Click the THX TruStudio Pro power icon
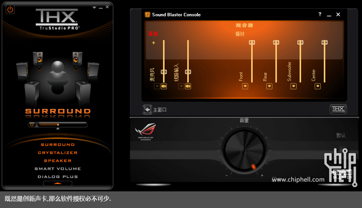The image size is (362, 208). pos(10,9)
